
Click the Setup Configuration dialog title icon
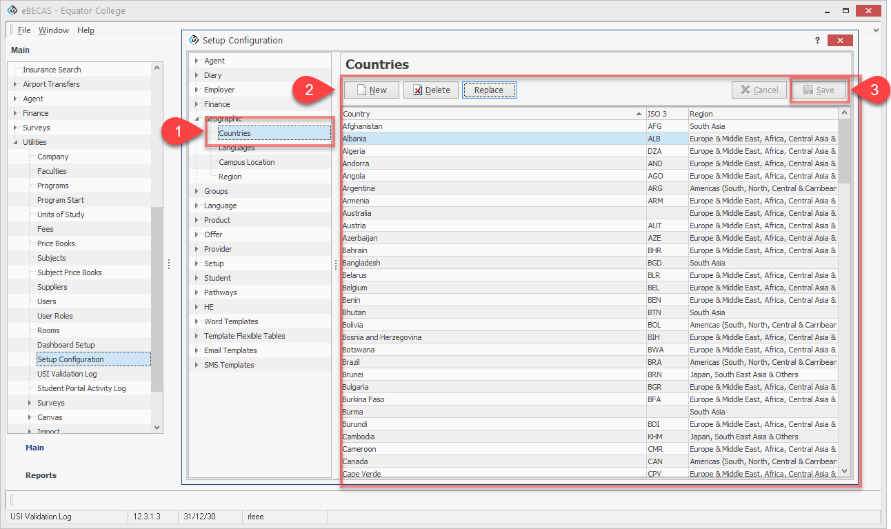pos(194,40)
